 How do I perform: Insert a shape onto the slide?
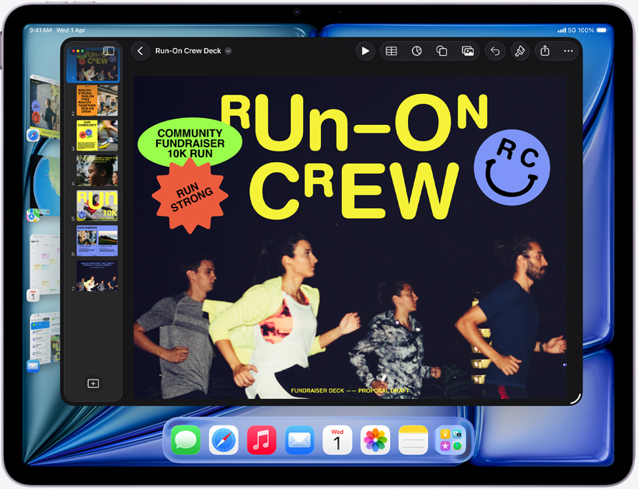coord(442,50)
